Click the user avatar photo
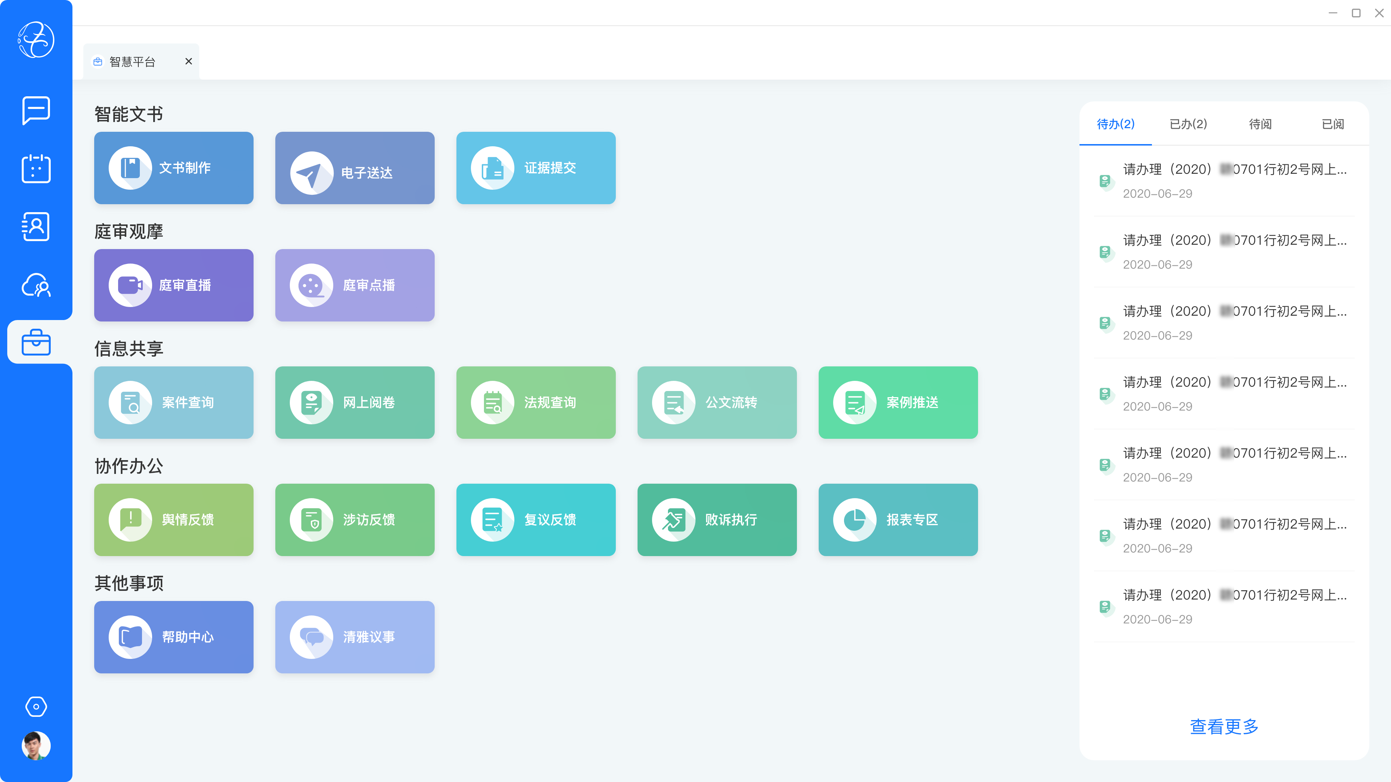The width and height of the screenshot is (1391, 782). point(36,746)
